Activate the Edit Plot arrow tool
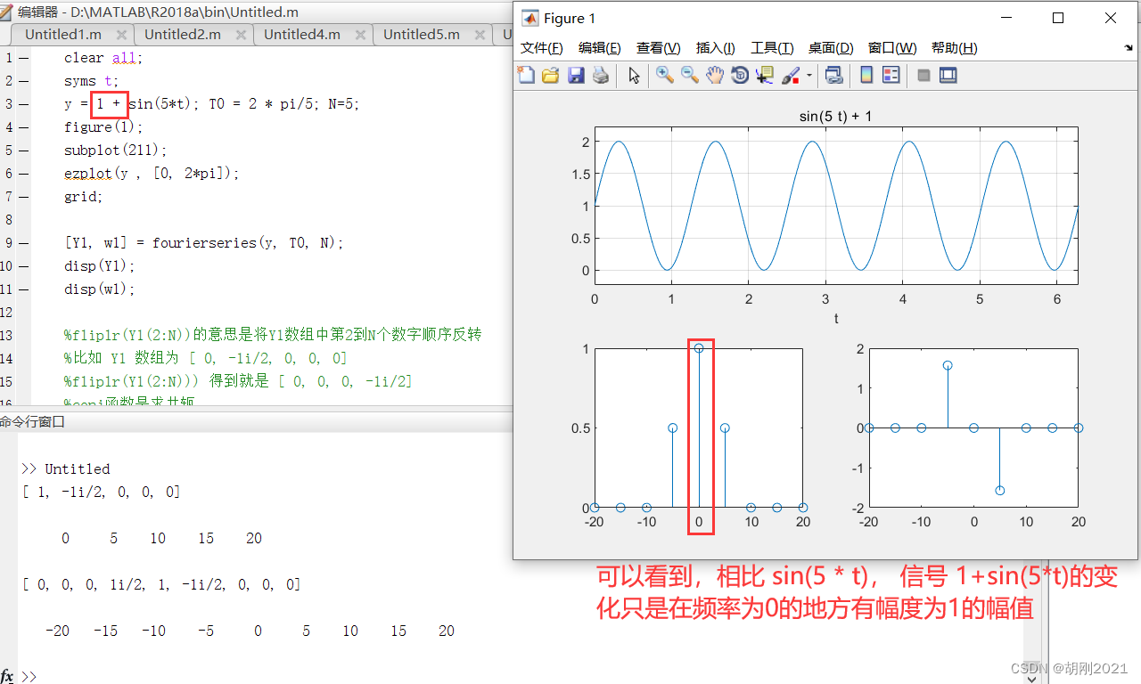The width and height of the screenshot is (1141, 684). pos(634,76)
